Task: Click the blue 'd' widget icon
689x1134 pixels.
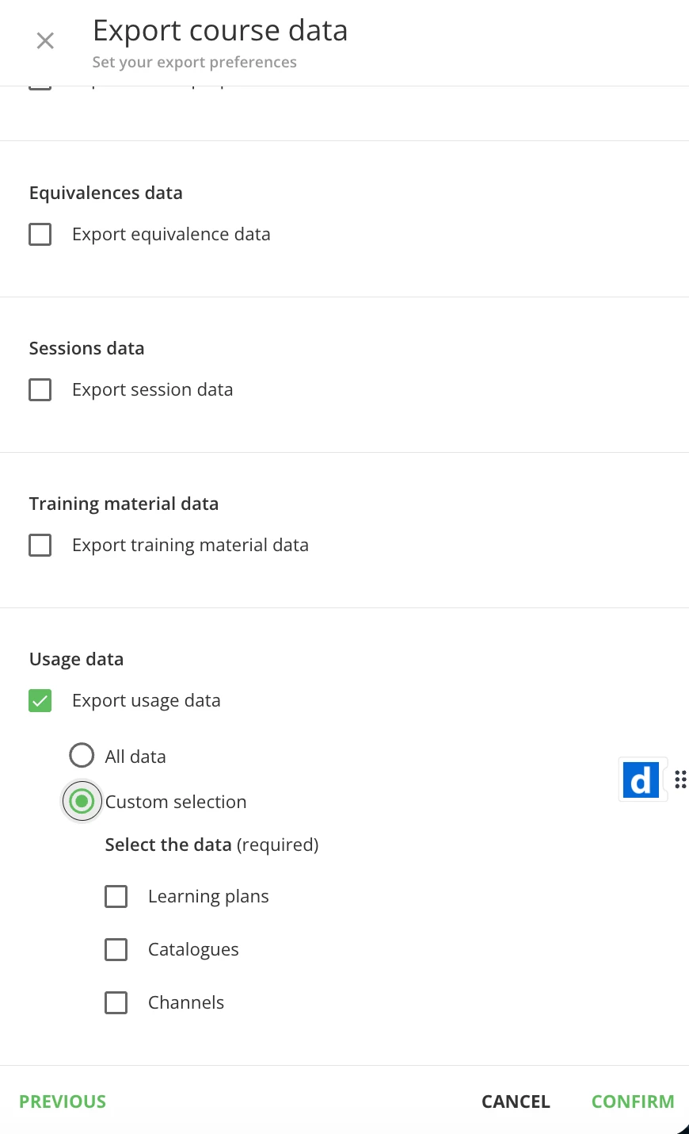Action: pyautogui.click(x=641, y=780)
